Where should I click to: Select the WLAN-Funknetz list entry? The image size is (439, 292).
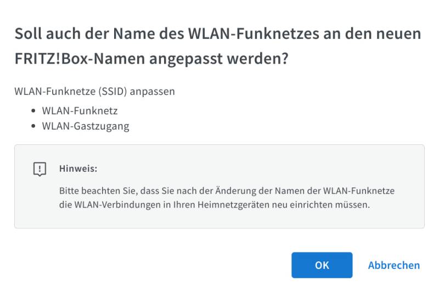80,111
